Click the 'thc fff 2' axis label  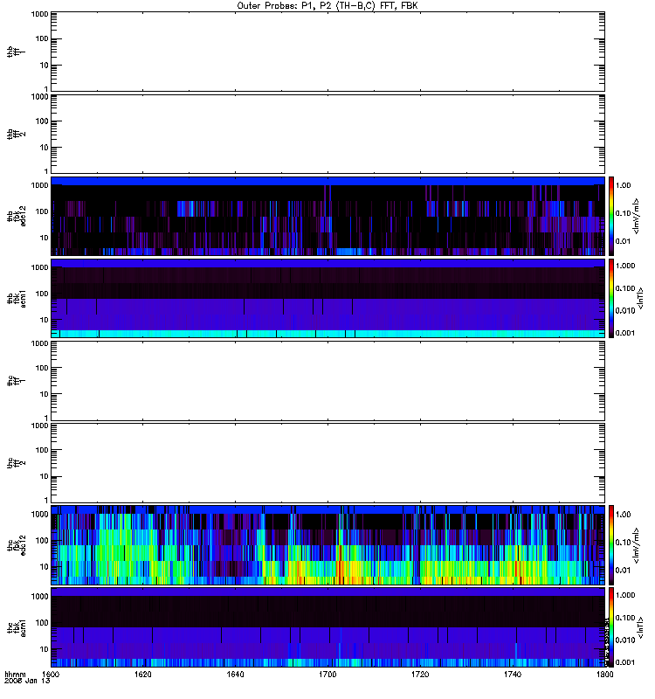coord(17,463)
